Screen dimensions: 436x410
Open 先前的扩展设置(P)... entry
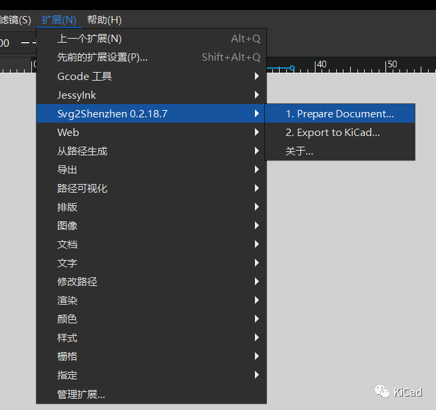click(x=152, y=57)
